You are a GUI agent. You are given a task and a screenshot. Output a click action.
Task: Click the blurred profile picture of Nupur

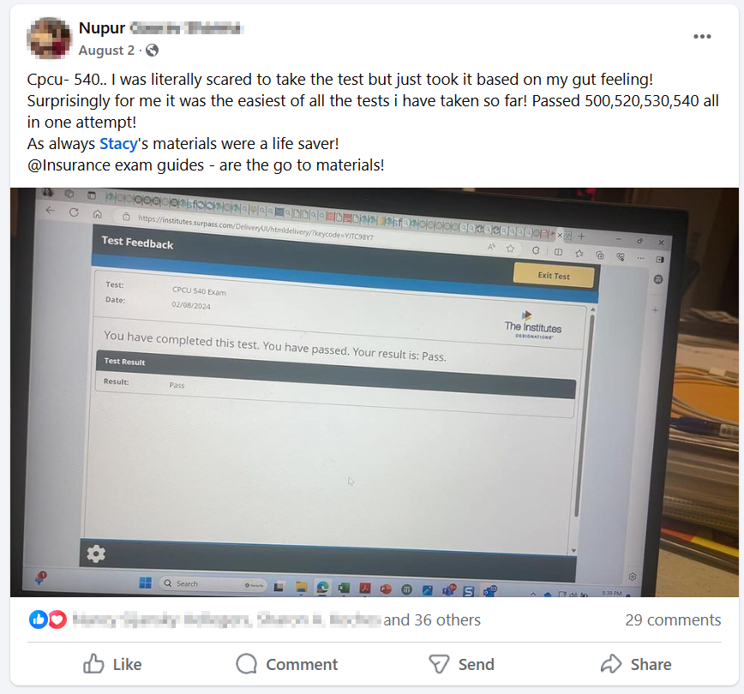point(50,38)
